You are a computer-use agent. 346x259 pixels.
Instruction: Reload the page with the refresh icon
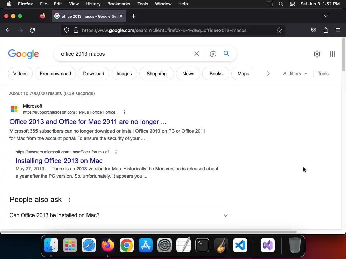click(x=32, y=30)
